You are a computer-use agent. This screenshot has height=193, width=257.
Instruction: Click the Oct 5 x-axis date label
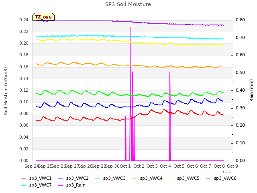tap(179, 166)
